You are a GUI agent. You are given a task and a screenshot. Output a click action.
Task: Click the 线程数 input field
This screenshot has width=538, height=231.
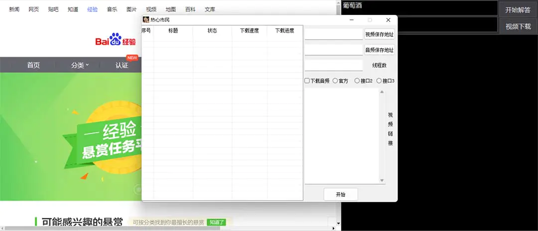333,65
